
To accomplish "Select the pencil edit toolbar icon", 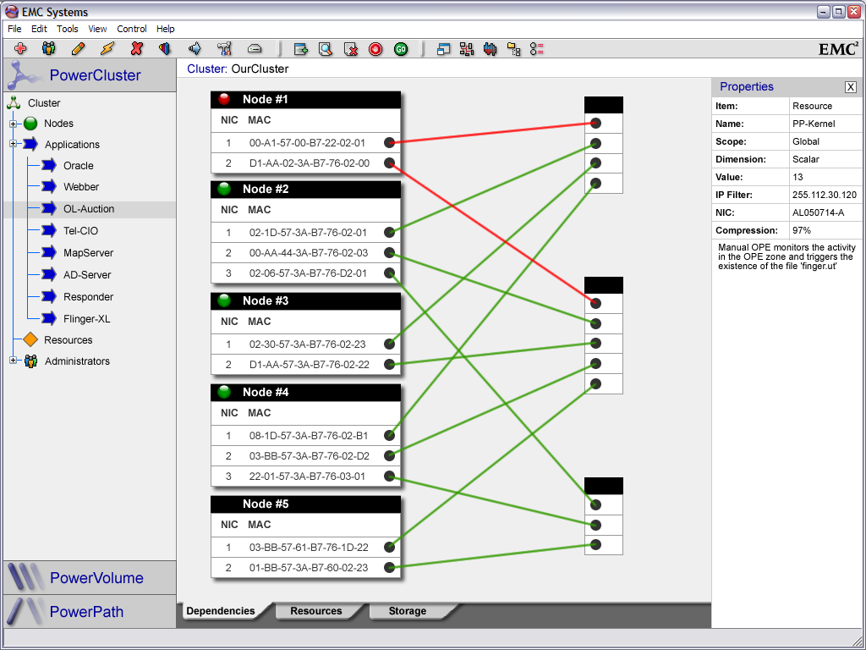I will [79, 48].
